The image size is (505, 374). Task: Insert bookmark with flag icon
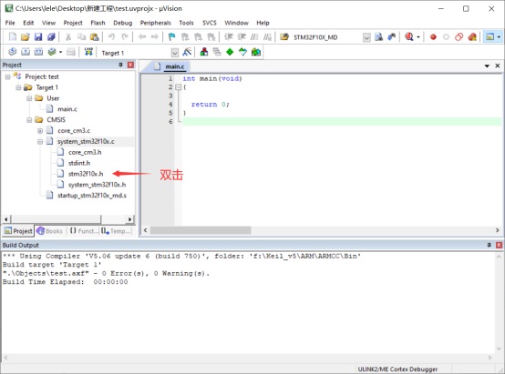click(172, 36)
